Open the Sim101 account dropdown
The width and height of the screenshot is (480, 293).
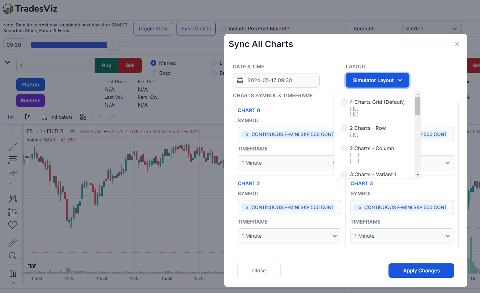pos(432,29)
